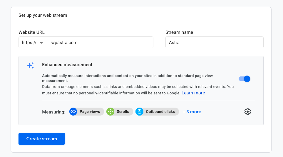Click the Outbound clicks mouse icon
The image size is (283, 157).
[139, 112]
